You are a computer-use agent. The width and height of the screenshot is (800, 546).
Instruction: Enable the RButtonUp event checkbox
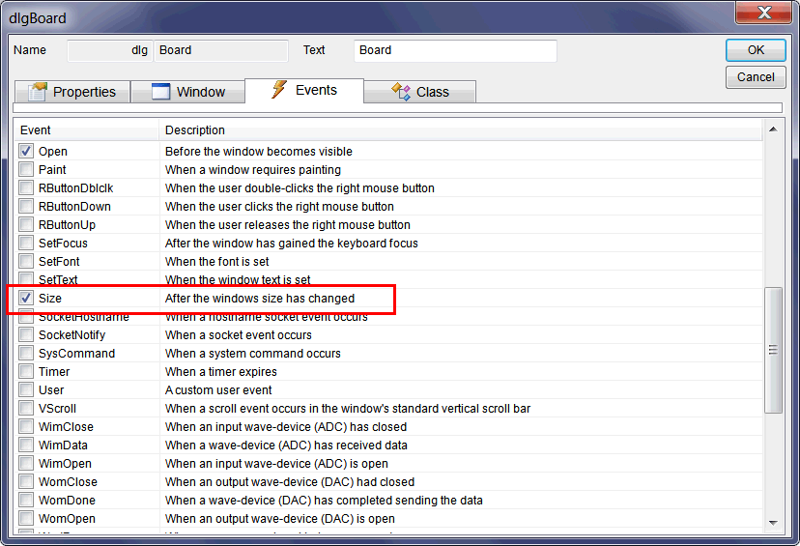pos(26,224)
